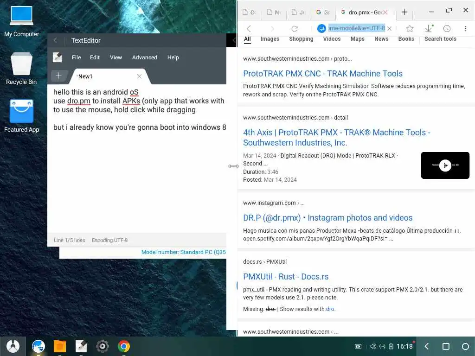This screenshot has width=475, height=356.
Task: Open the Advanced menu in TextEditor
Action: (x=145, y=57)
